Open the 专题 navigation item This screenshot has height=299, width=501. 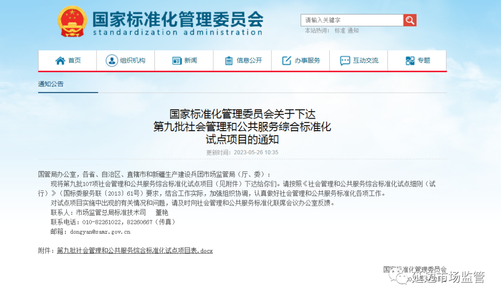tap(417, 60)
